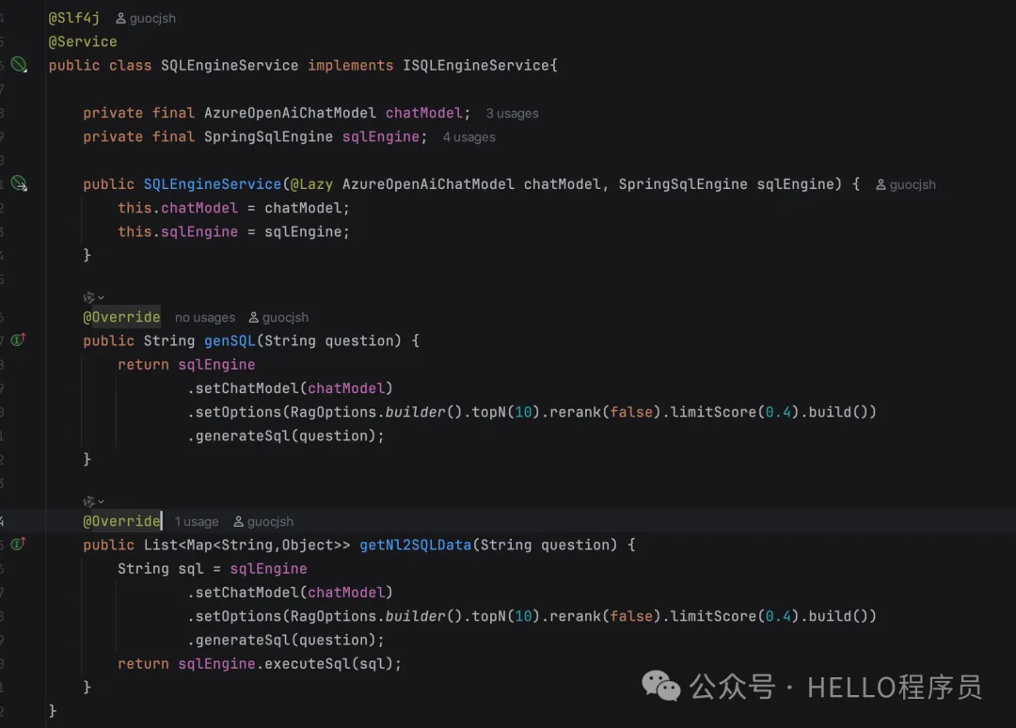Click the @Service annotation
This screenshot has width=1016, height=728.
click(x=83, y=41)
